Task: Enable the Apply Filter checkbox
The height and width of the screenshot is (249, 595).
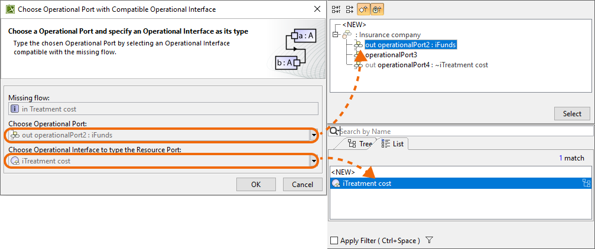Action: point(334,240)
